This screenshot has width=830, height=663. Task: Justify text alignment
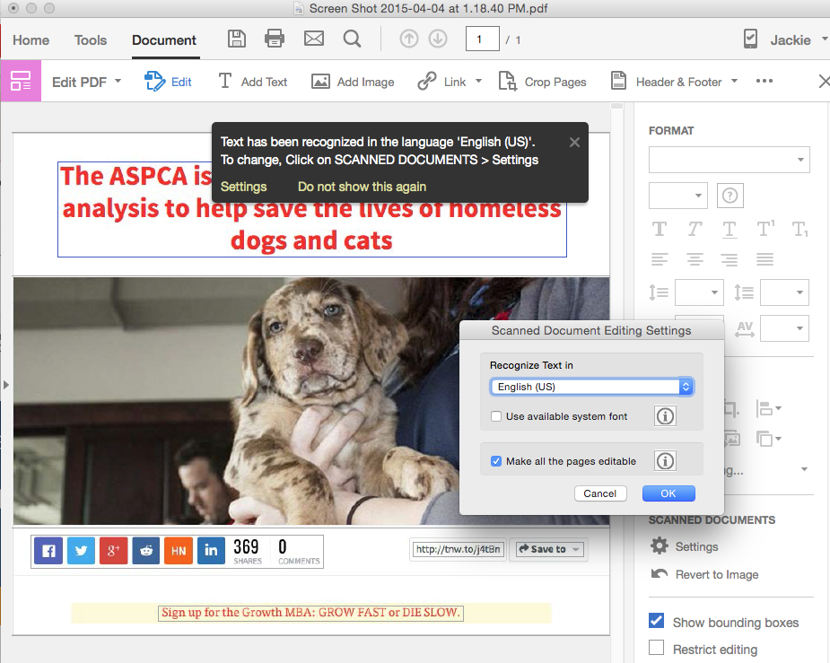point(764,259)
